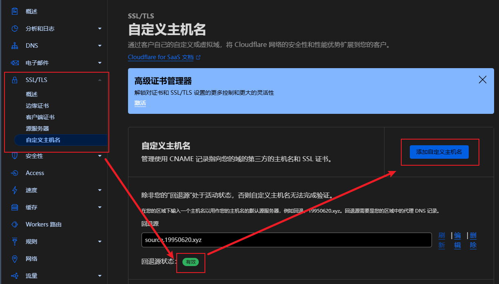Click the Access key icon in sidebar
Screen dimensions: 499x284
tap(15, 173)
